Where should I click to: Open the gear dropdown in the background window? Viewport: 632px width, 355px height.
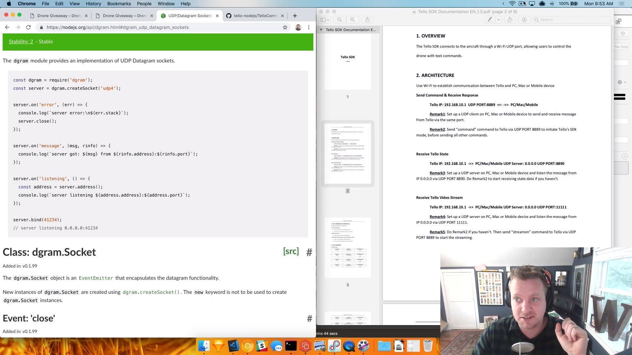point(621,82)
